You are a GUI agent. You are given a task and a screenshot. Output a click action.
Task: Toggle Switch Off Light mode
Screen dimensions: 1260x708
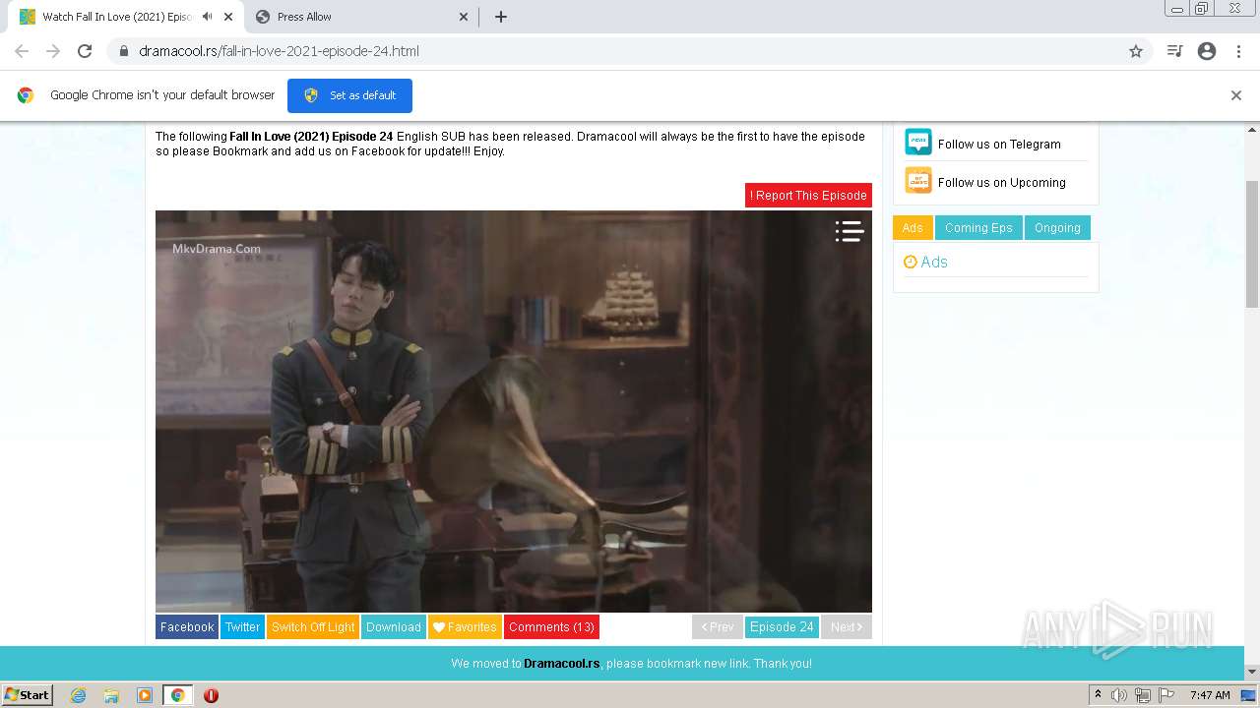(x=313, y=627)
